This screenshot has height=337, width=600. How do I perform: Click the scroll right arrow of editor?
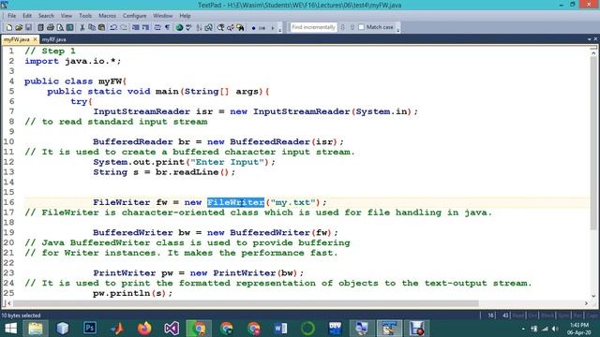586,303
